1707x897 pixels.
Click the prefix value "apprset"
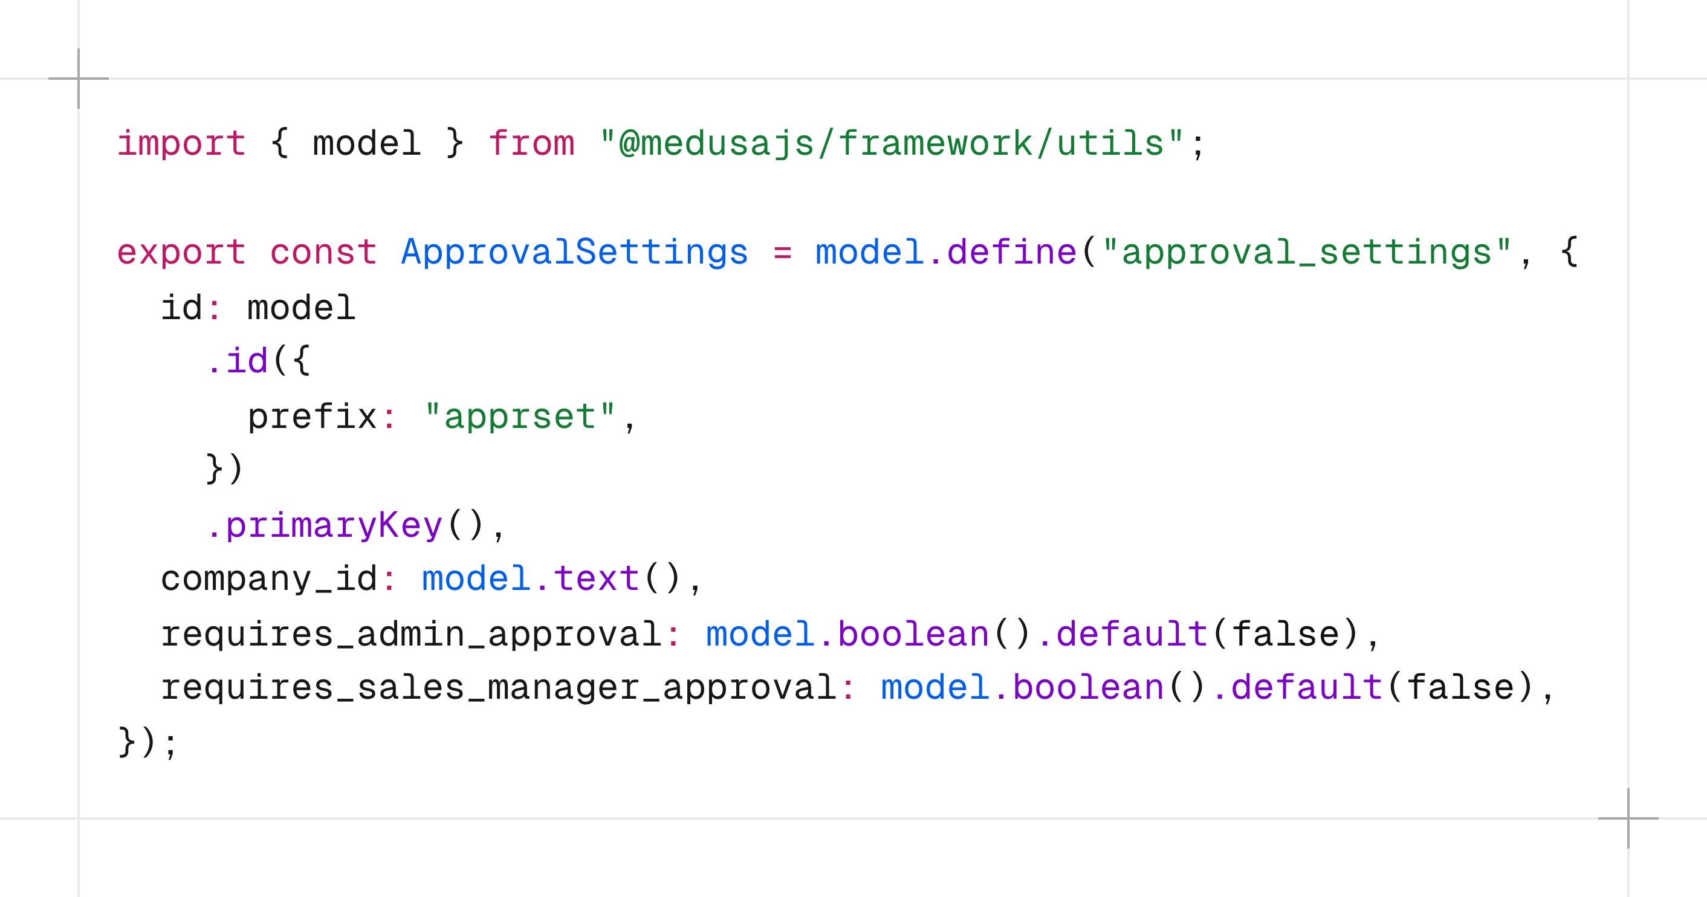click(x=520, y=416)
